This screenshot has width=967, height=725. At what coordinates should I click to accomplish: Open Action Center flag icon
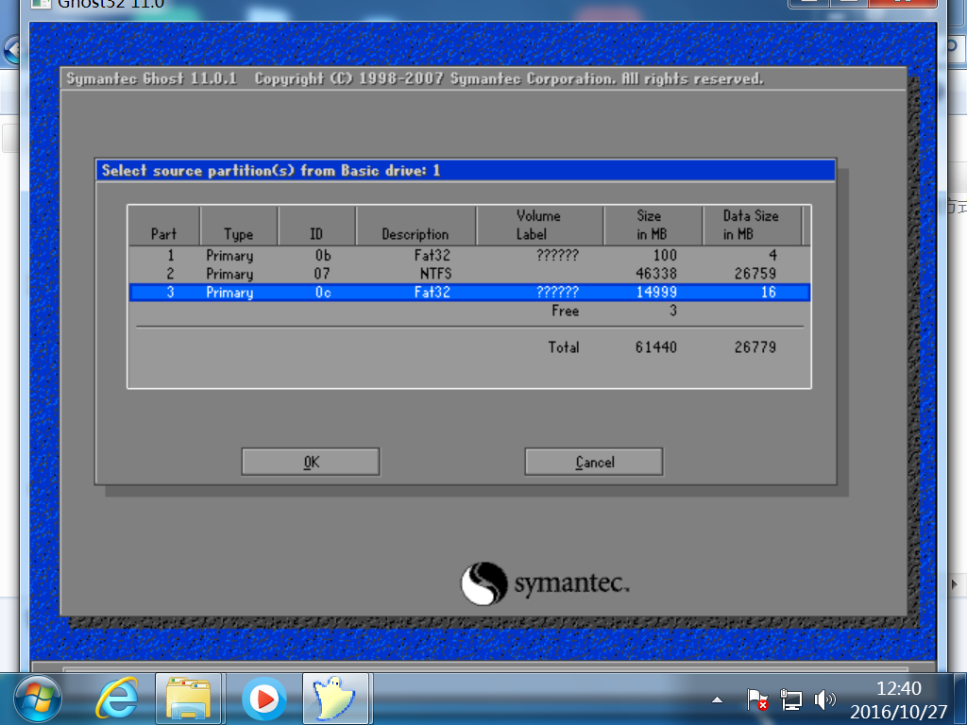pyautogui.click(x=756, y=700)
